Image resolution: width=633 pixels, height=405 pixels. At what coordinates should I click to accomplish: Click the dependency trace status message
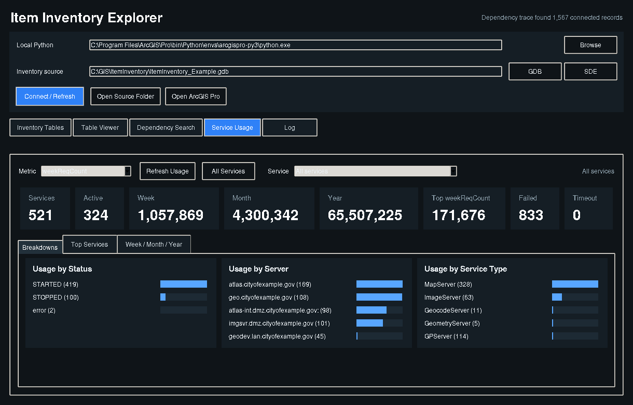tap(552, 18)
